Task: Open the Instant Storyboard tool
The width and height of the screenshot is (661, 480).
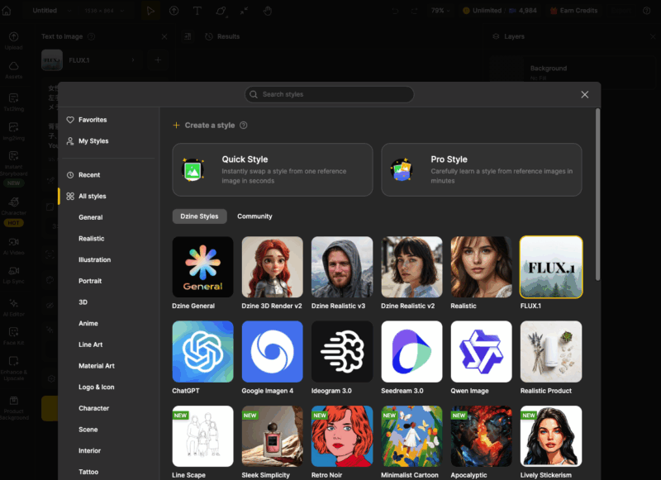Action: 13,169
